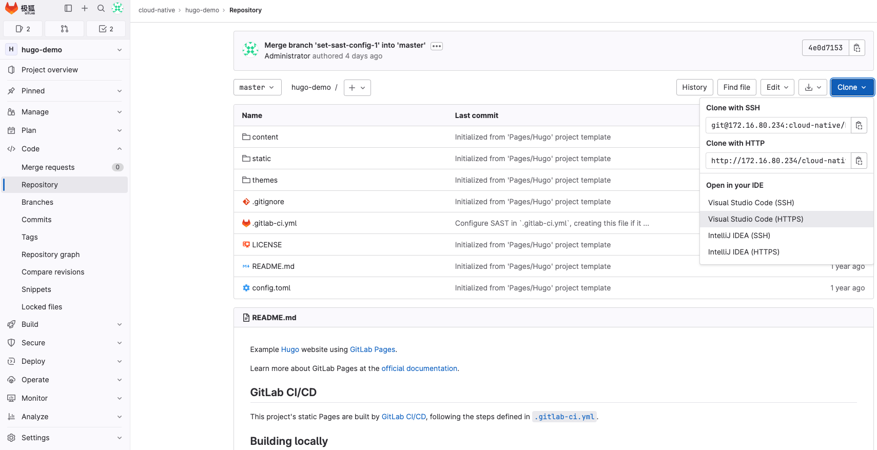The height and width of the screenshot is (450, 877).
Task: Follow the Hugo link in README
Action: tap(290, 349)
